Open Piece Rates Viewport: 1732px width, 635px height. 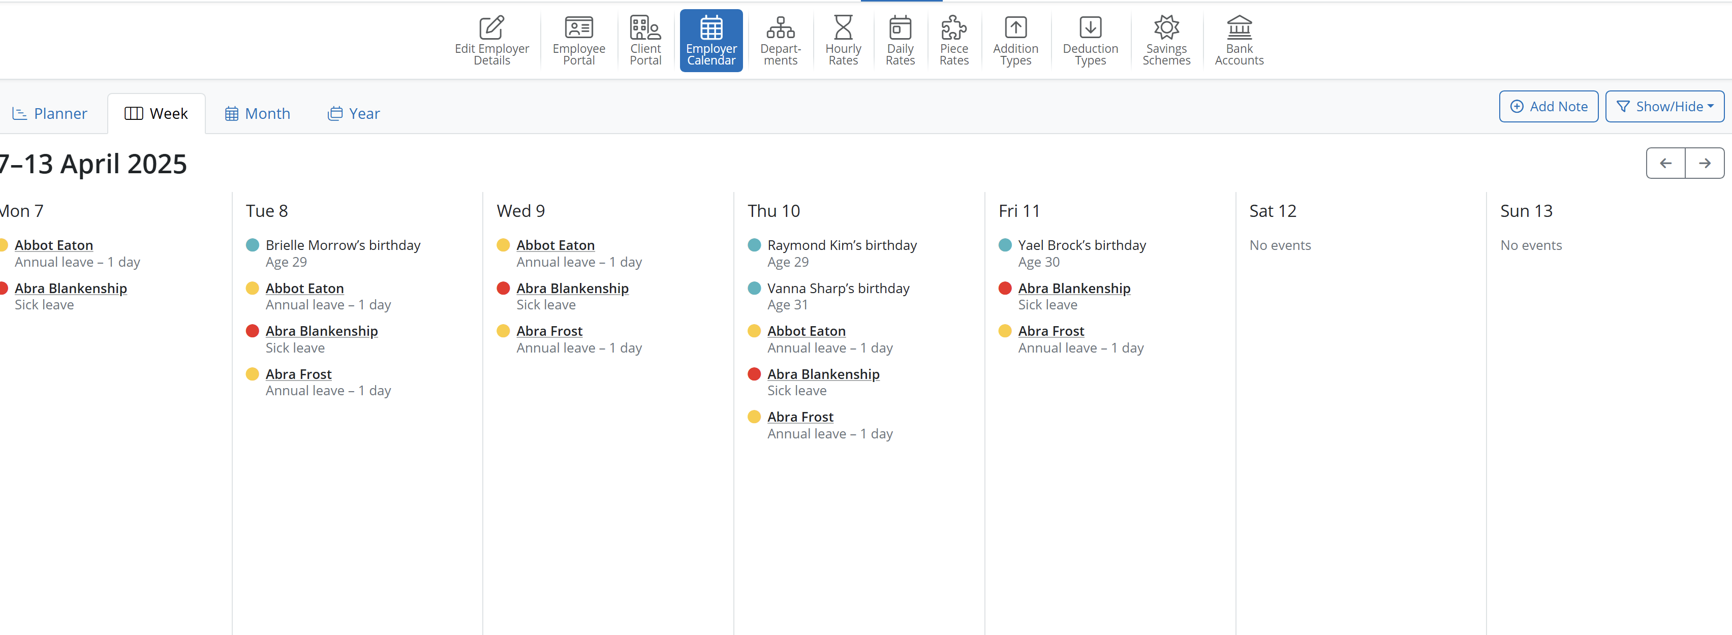pyautogui.click(x=953, y=40)
